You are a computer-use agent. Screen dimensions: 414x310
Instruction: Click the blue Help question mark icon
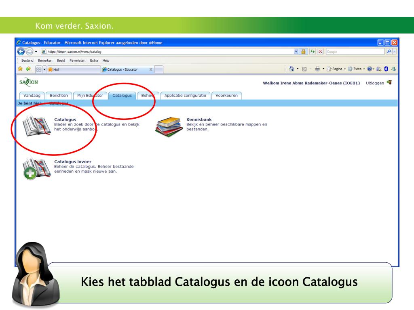pos(370,69)
